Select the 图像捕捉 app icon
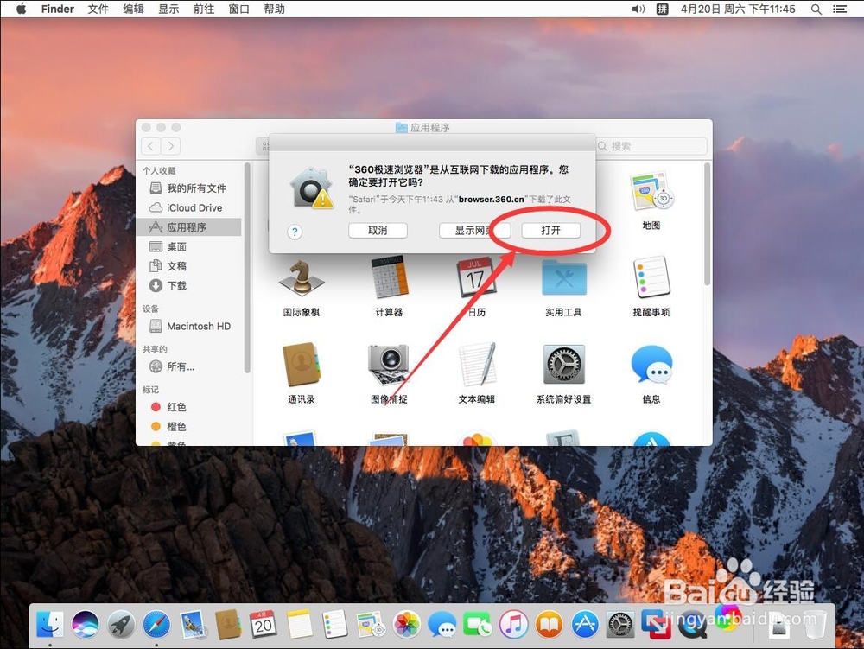864x649 pixels. coord(389,365)
